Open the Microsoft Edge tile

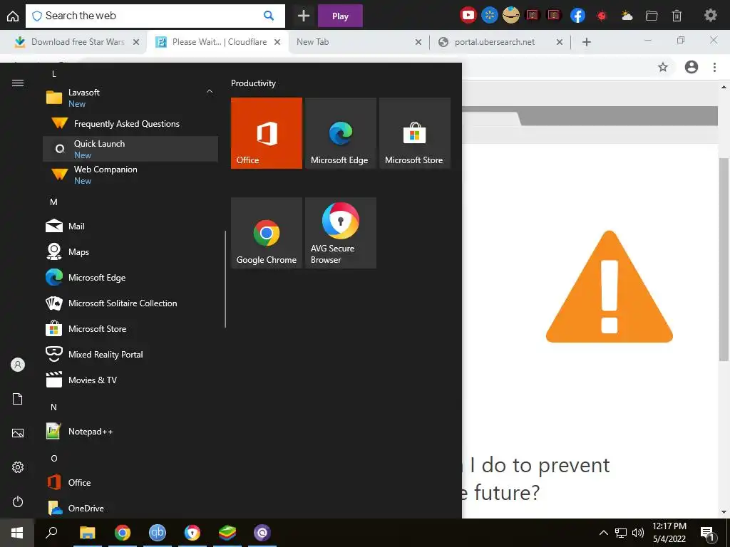(340, 133)
